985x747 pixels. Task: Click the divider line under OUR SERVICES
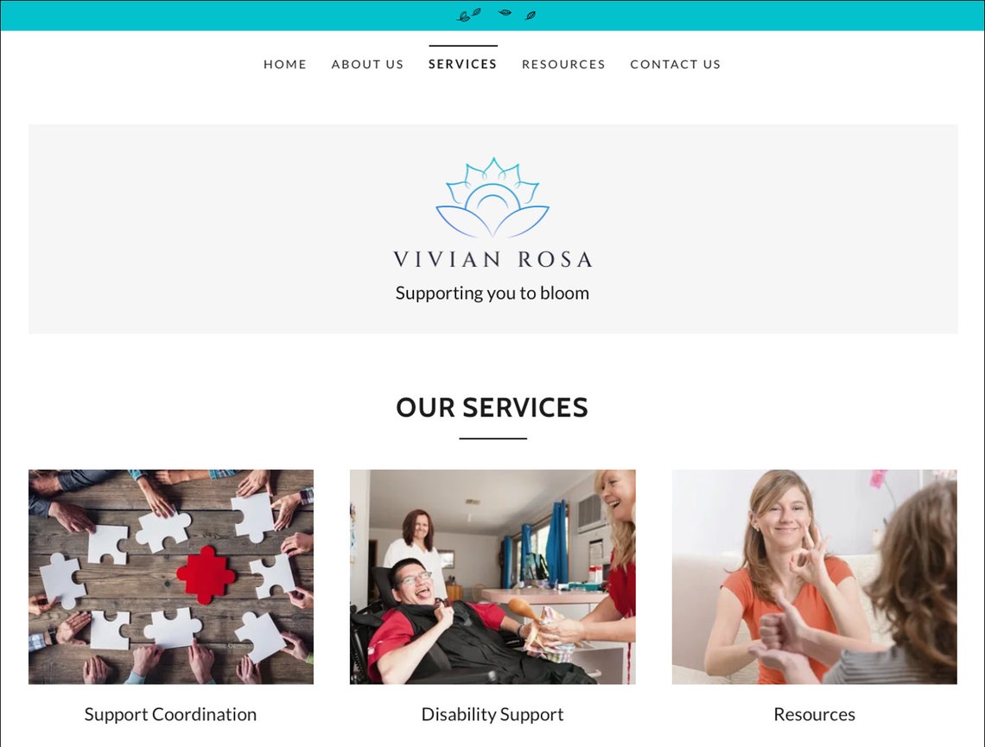[493, 438]
